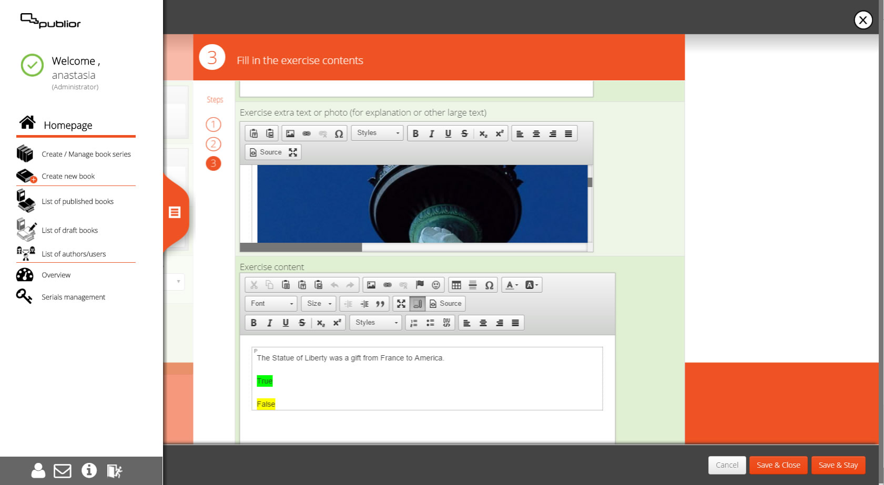Toggle Show Blocks in Exercise content editor
Viewport: 884px width, 485px height.
(418, 304)
